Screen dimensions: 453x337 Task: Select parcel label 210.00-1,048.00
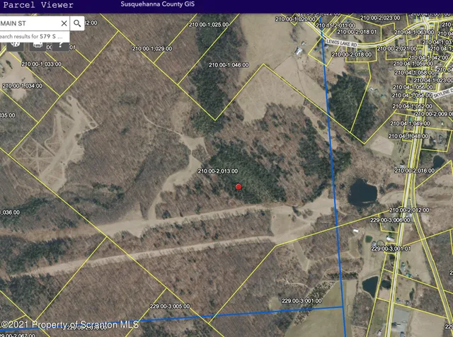coord(229,65)
